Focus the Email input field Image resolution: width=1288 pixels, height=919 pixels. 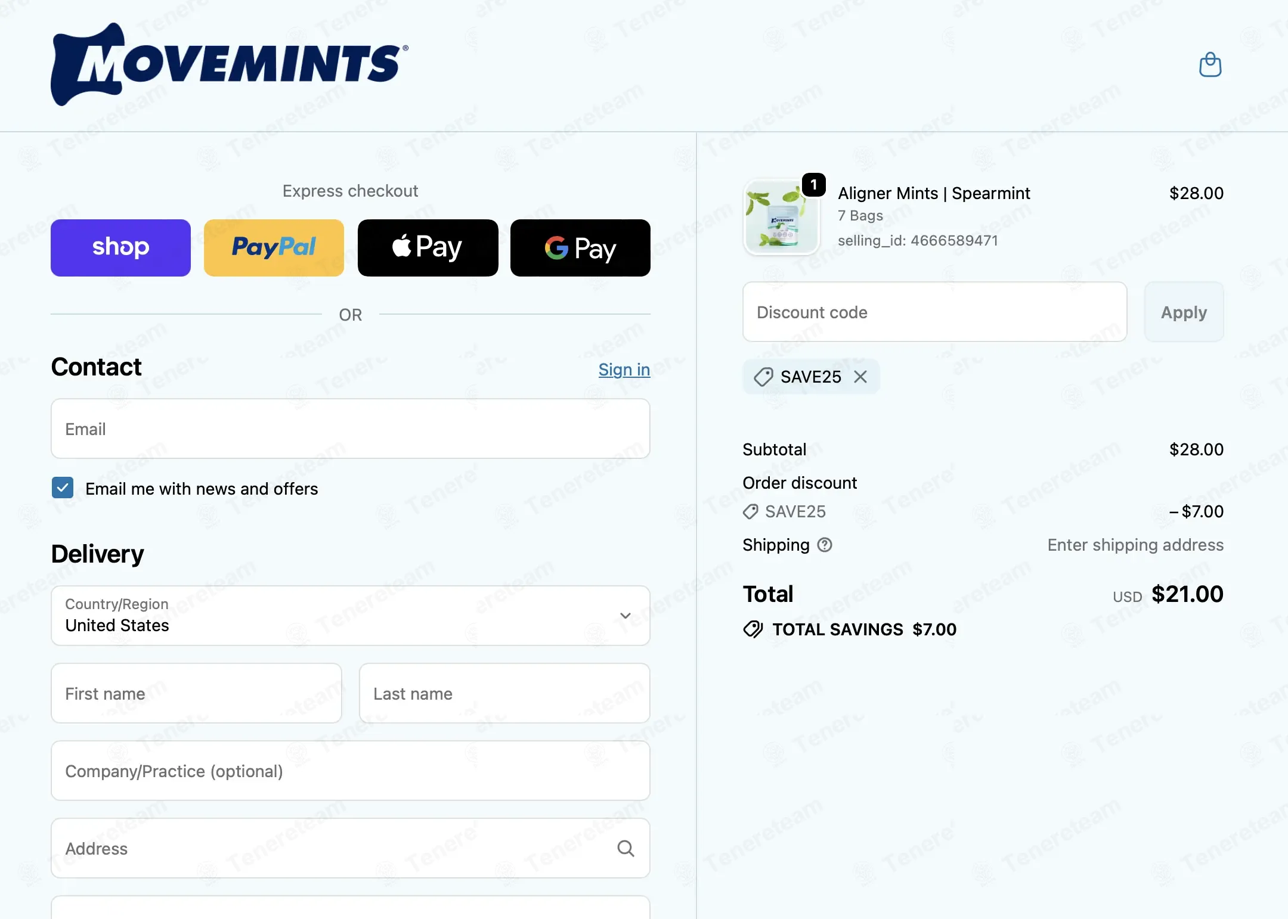pos(351,429)
